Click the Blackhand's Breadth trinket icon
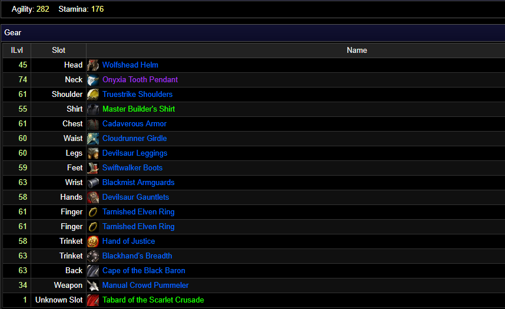505x309 pixels. (93, 256)
